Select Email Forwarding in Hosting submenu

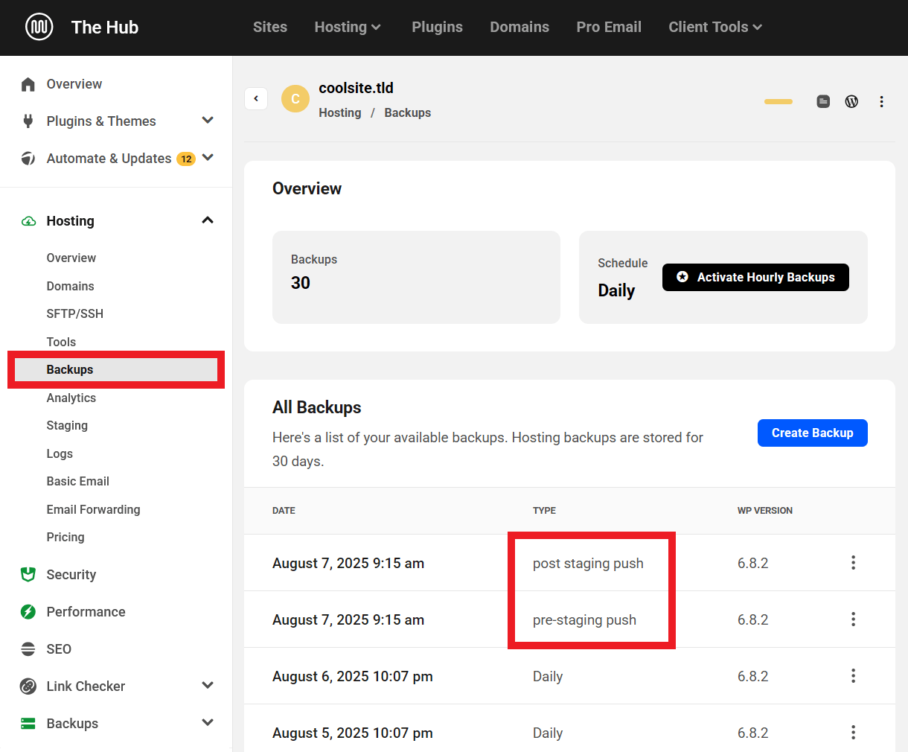pyautogui.click(x=93, y=509)
